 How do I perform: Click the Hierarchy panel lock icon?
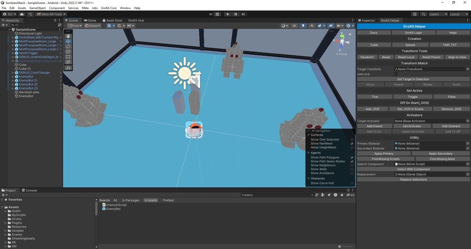pos(55,20)
